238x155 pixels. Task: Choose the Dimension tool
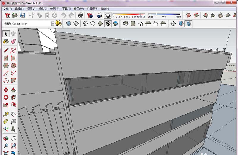pyautogui.click(x=13, y=114)
